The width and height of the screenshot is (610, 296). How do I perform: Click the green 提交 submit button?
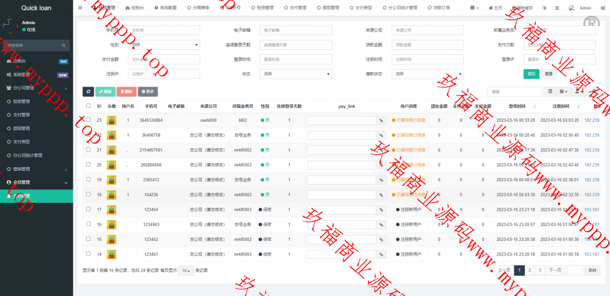click(531, 74)
